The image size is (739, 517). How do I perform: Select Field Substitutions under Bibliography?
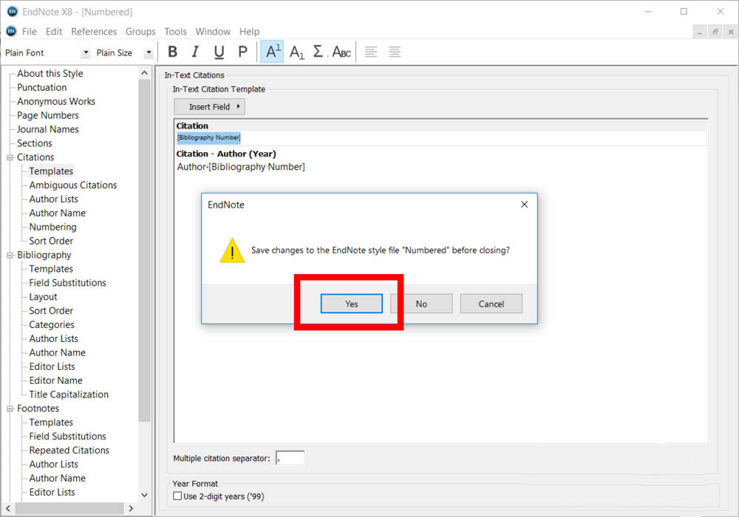click(x=67, y=283)
